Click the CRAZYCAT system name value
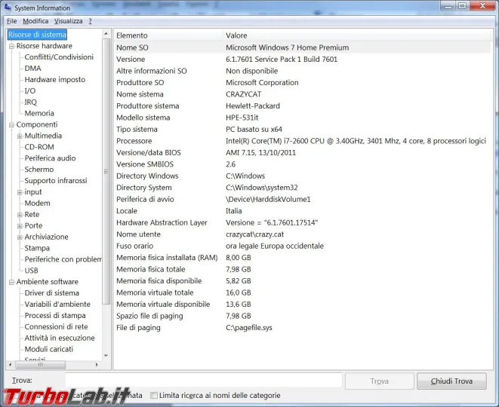499x407 pixels. (x=243, y=94)
